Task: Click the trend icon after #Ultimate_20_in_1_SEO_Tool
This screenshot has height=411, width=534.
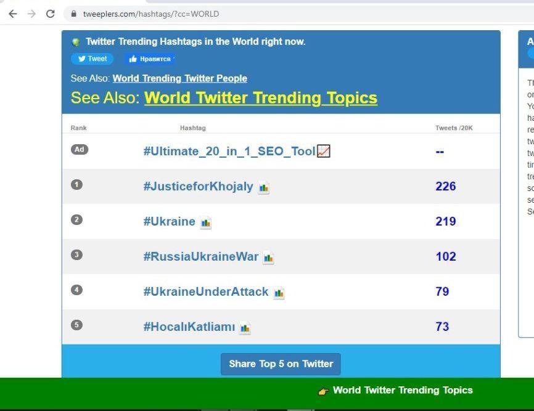Action: [x=324, y=151]
